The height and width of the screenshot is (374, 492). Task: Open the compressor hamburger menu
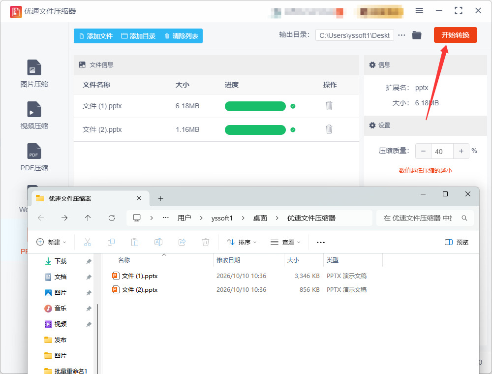tap(419, 11)
